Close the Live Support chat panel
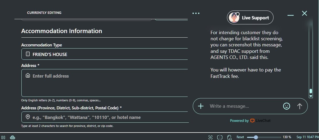The height and width of the screenshot is (140, 319). pyautogui.click(x=304, y=13)
